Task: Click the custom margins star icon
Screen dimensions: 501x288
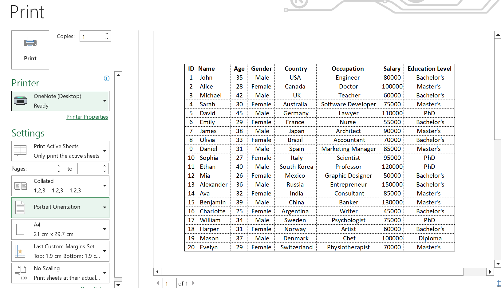Action: tap(20, 251)
